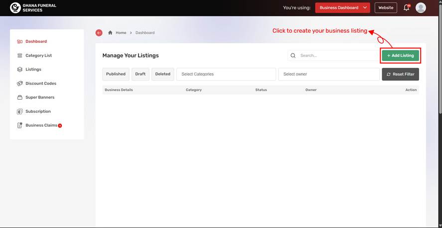This screenshot has width=442, height=228.
Task: Open Dashboard in the sidebar
Action: (x=36, y=41)
